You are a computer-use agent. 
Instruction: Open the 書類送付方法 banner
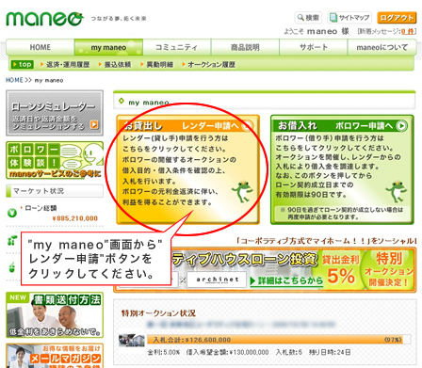pyautogui.click(x=55, y=314)
